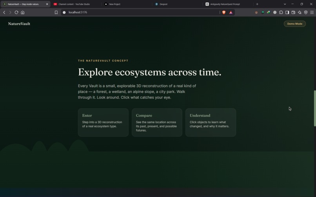
Task: View site information icon in address bar
Action: pos(64,12)
